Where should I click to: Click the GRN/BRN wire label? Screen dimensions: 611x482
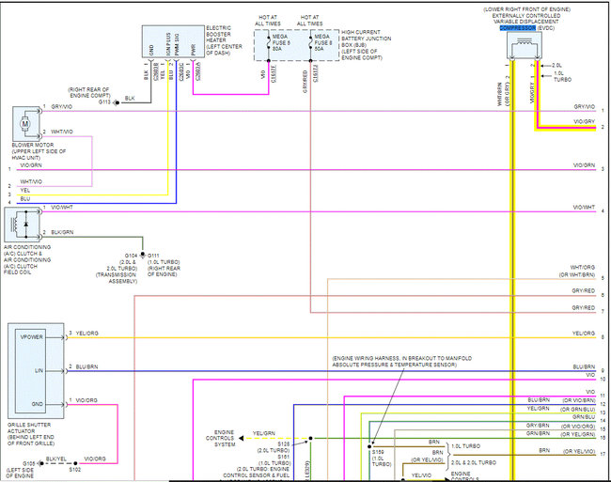click(538, 433)
